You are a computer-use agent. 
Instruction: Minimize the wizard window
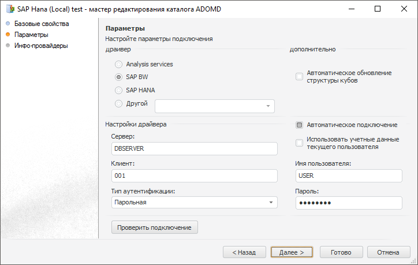(x=350, y=9)
